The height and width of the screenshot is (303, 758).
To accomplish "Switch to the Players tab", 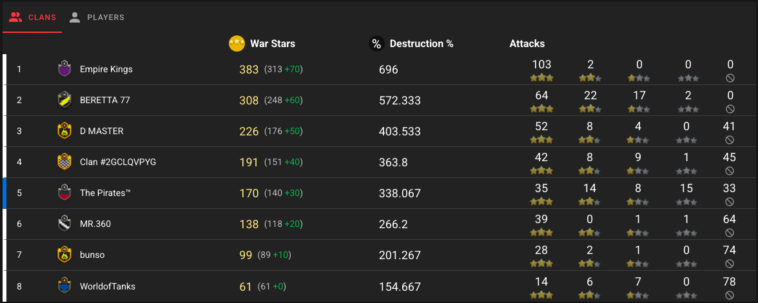I will tap(97, 17).
